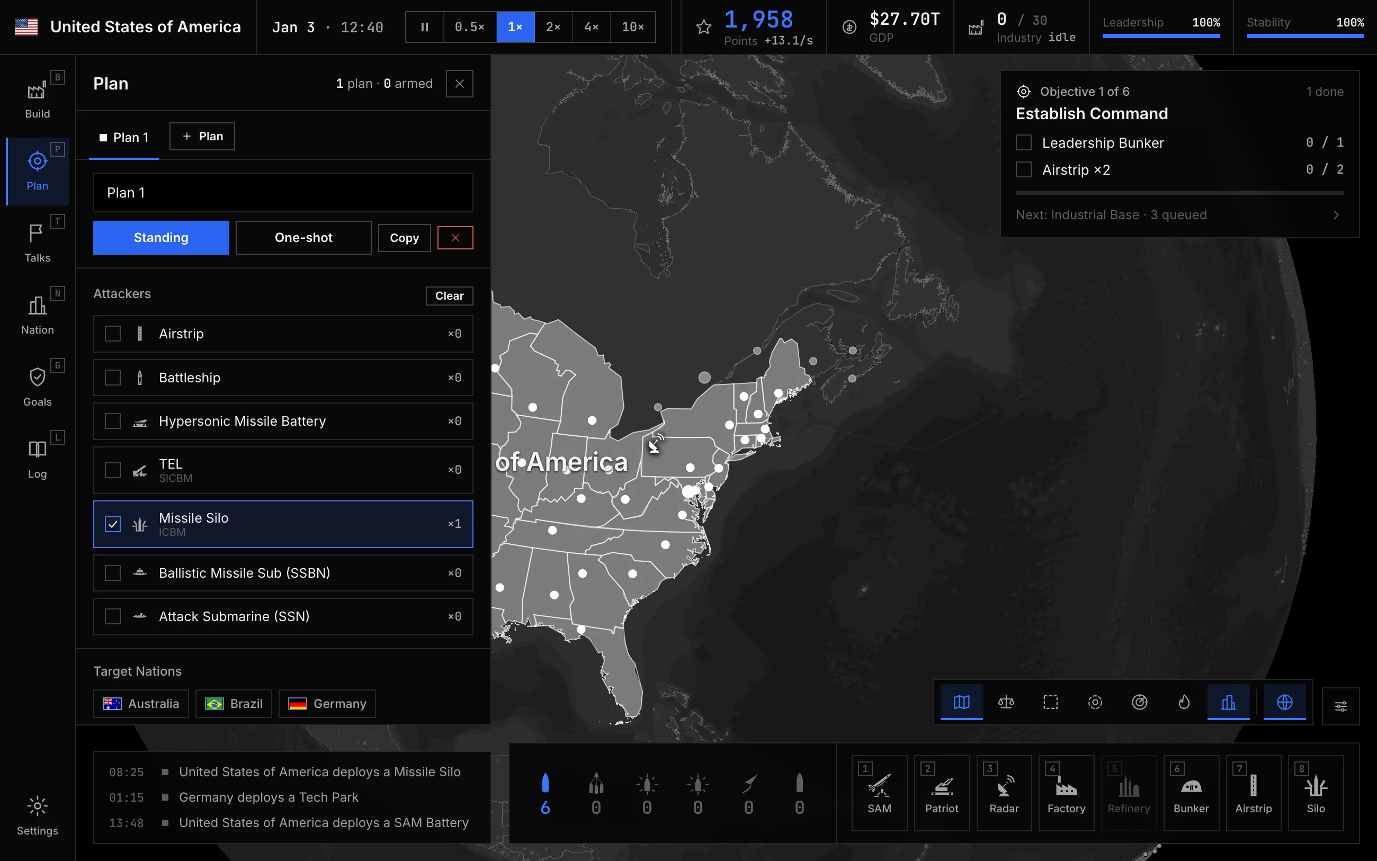The image size is (1377, 861).
Task: Select Standing plan mode
Action: 161,237
